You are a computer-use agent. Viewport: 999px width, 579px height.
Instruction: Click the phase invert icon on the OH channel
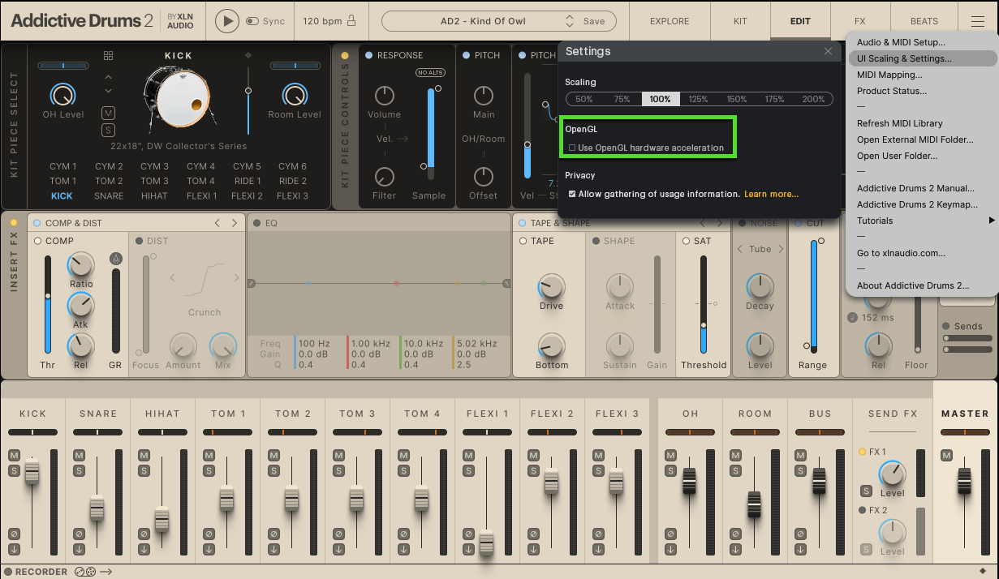tap(671, 534)
